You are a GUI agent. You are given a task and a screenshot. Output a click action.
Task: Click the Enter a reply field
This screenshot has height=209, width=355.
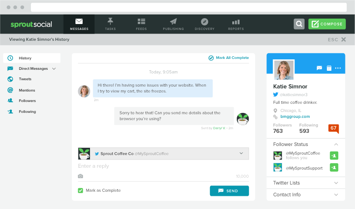point(164,166)
